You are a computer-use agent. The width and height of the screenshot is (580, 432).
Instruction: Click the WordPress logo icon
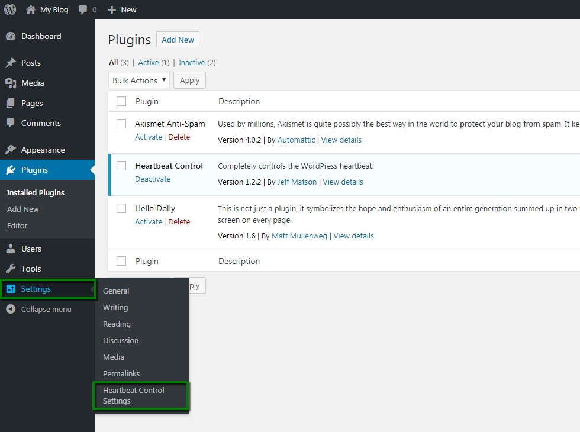(x=10, y=9)
